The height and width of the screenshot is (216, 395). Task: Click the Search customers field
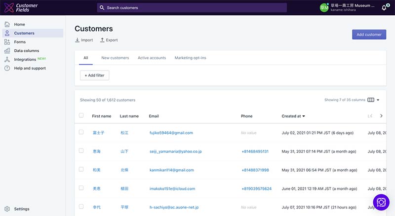pyautogui.click(x=192, y=8)
